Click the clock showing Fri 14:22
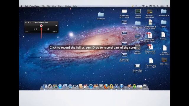Viewport: 189px width, 106px height. click(x=161, y=6)
